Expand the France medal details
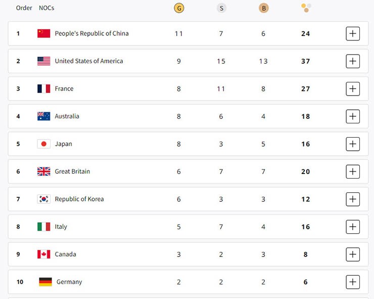This screenshot has height=299, width=374. pyautogui.click(x=353, y=89)
